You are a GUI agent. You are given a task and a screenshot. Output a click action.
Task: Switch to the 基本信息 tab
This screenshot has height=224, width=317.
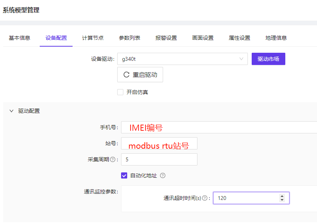(x=19, y=38)
